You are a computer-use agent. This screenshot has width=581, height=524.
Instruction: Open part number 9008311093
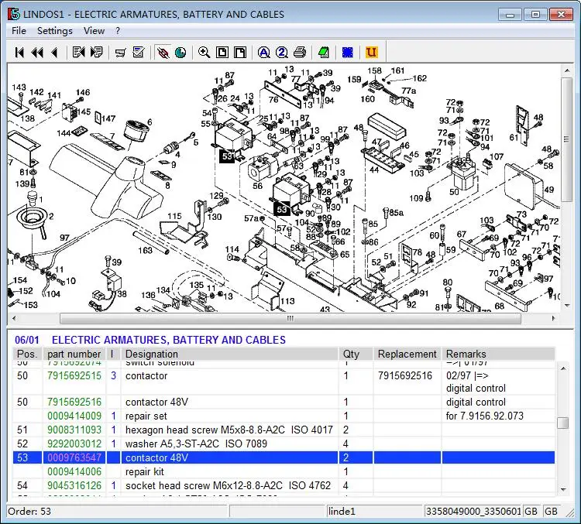(x=74, y=430)
